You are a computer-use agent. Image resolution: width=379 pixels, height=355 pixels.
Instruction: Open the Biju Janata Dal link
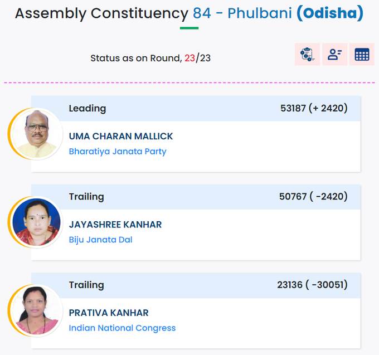click(x=100, y=240)
